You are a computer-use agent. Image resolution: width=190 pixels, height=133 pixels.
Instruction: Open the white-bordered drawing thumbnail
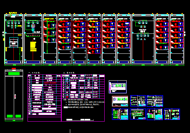pos(118,87)
